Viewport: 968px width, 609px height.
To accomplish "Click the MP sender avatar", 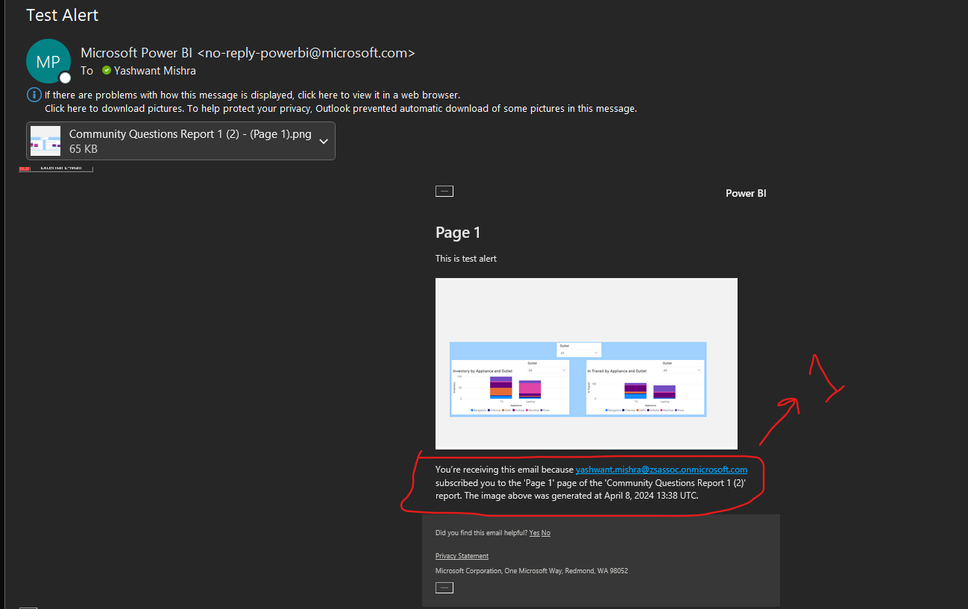I will 48,61.
